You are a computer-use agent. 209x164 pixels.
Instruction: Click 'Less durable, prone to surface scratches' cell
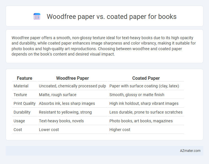[x=146, y=112]
